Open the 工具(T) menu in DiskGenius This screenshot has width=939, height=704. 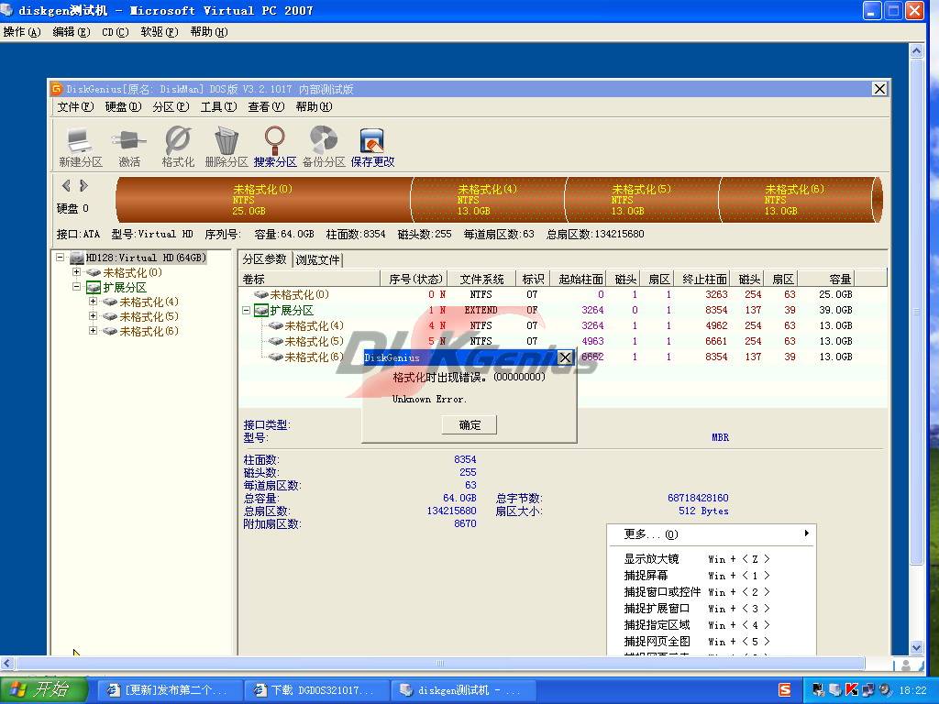coord(218,106)
